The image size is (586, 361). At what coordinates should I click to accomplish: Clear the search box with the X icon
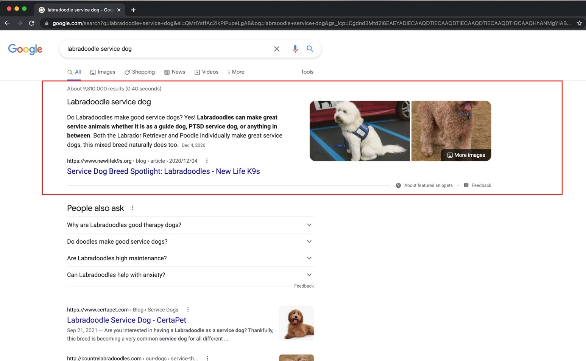tap(277, 49)
